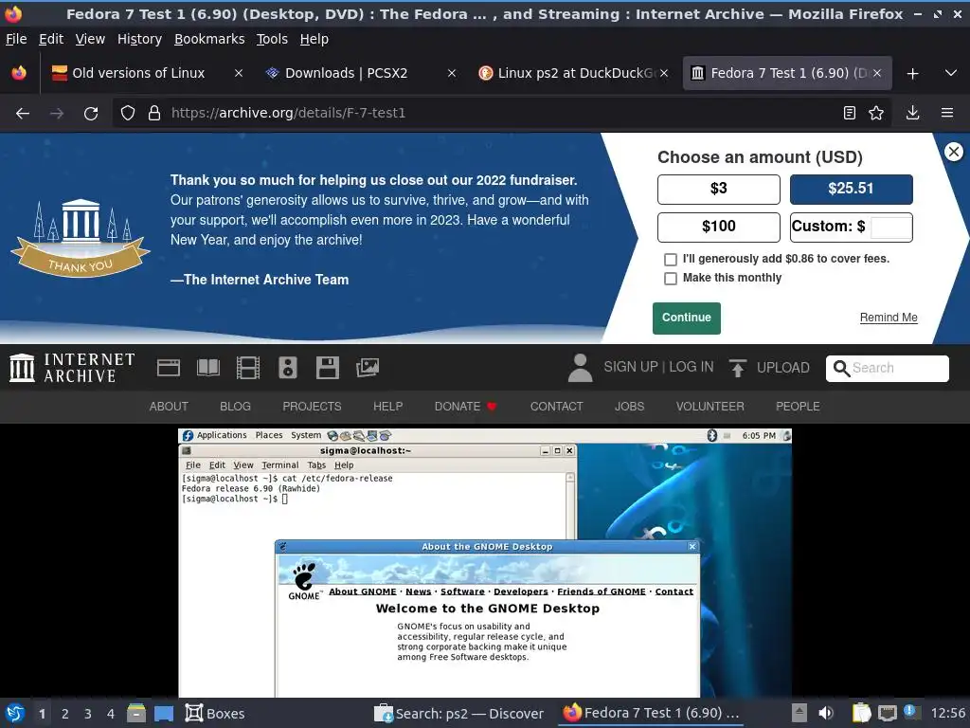This screenshot has width=970, height=728.
Task: Focus the Internet Archive search box
Action: pos(887,369)
